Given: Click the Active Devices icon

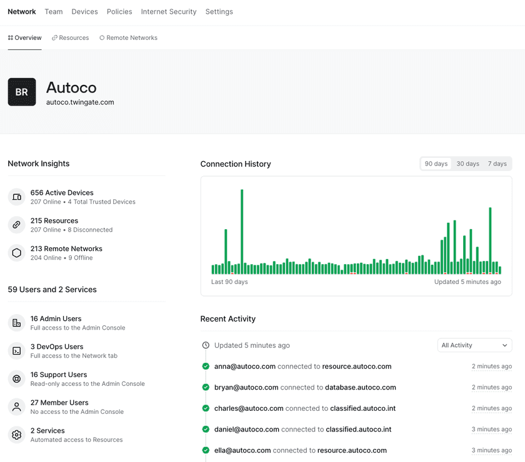Looking at the screenshot, I should point(16,197).
